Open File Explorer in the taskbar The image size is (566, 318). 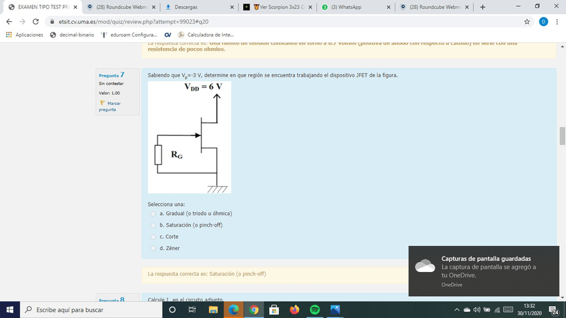pyautogui.click(x=213, y=310)
